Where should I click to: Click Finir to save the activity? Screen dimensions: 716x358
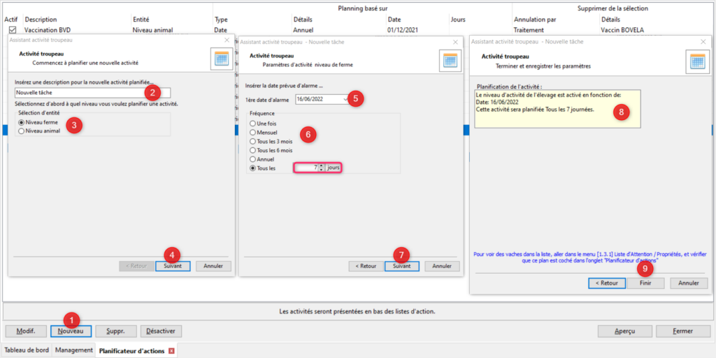(645, 283)
